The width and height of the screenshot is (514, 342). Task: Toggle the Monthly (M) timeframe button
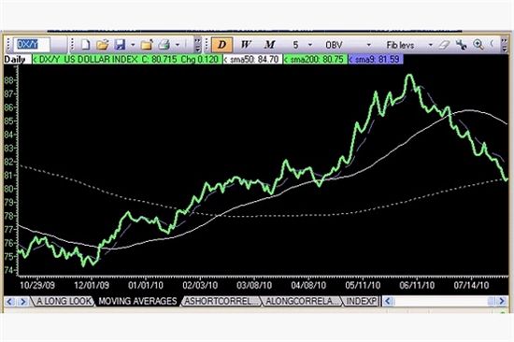[269, 45]
